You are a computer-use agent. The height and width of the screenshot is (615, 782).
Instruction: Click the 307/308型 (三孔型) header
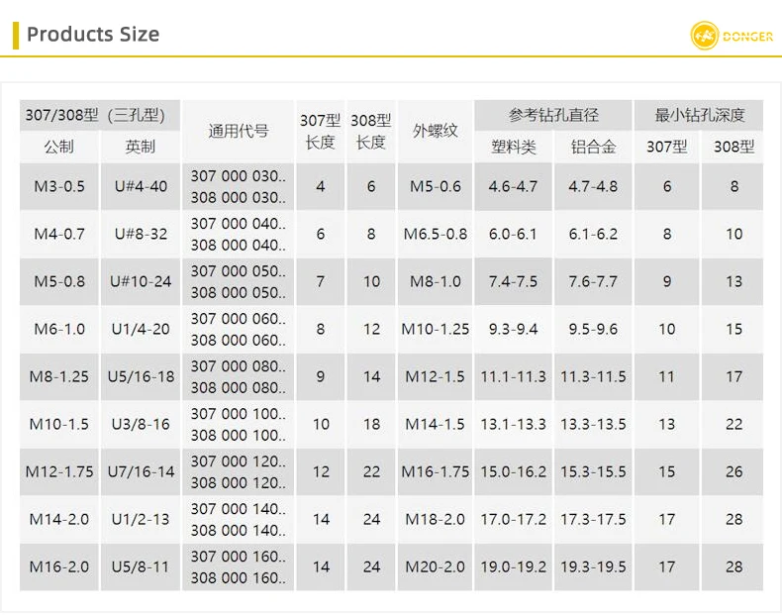coord(100,115)
